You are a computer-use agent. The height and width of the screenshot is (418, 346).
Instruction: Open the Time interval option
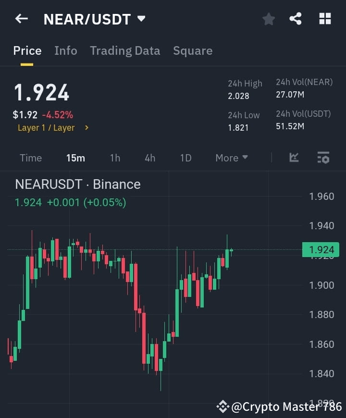(30, 158)
